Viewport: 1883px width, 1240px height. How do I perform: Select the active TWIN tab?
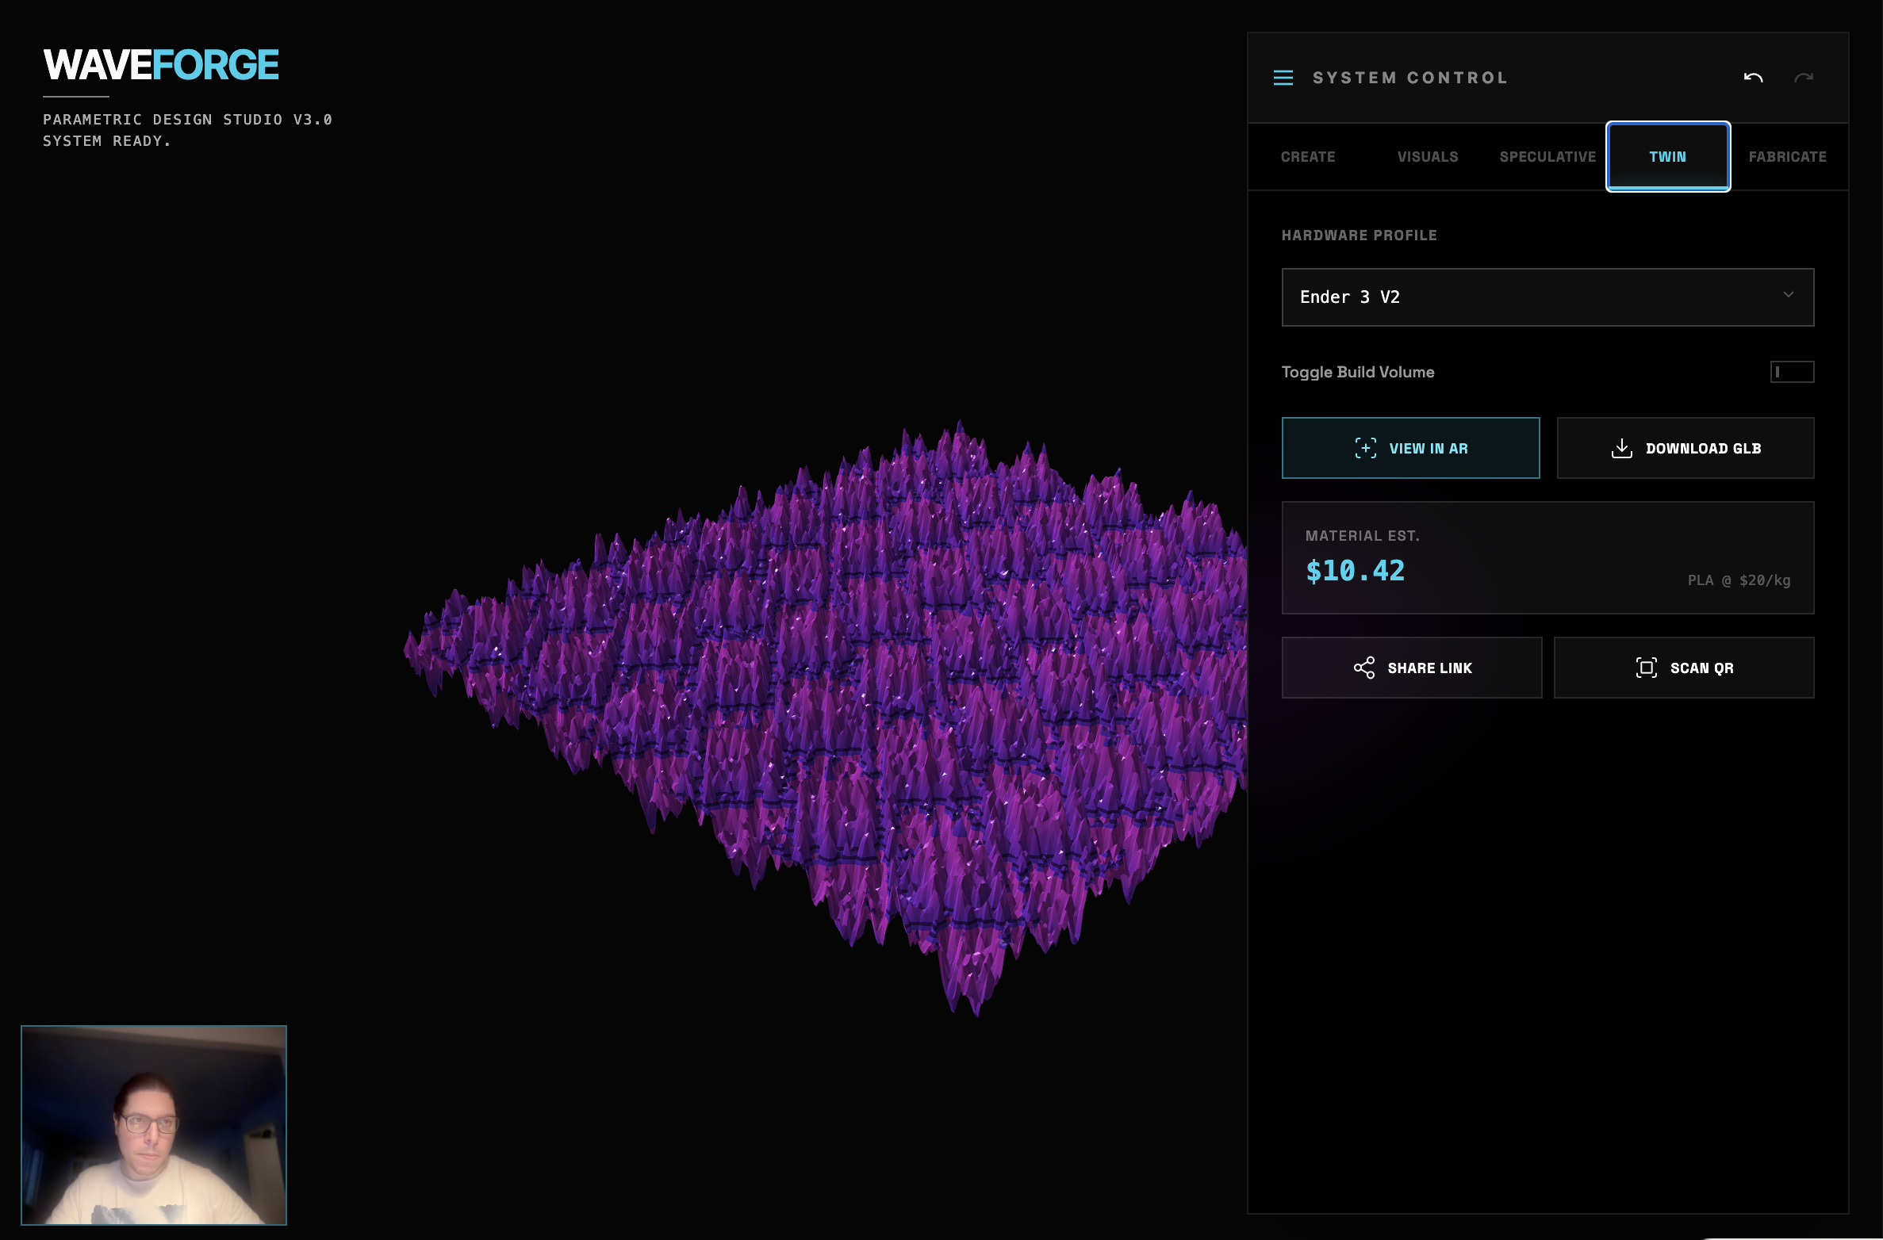coord(1667,157)
